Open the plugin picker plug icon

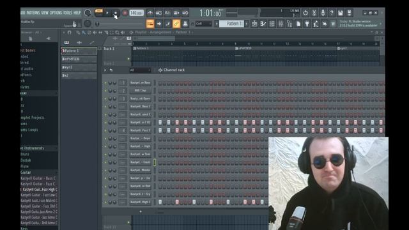[x=307, y=24]
